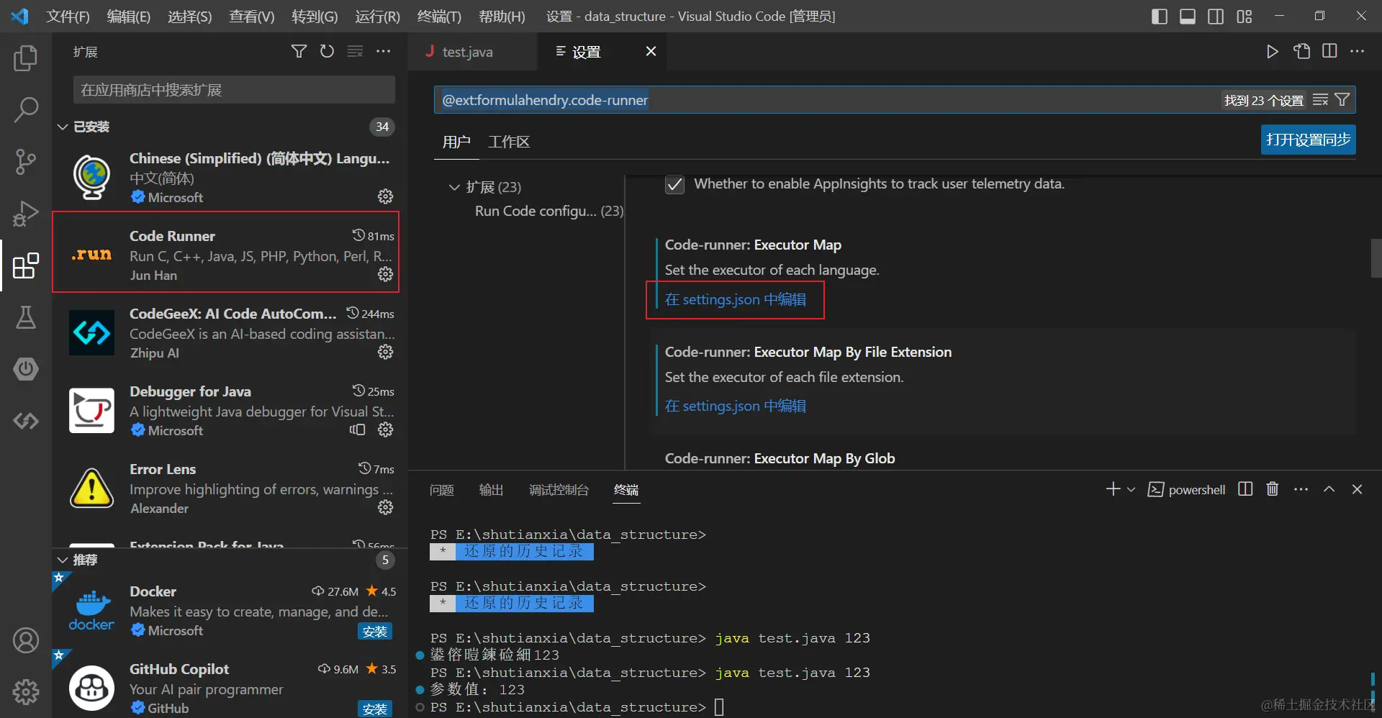Collapse the 扩展(23) settings tree item
This screenshot has width=1382, height=718.
[x=453, y=187]
